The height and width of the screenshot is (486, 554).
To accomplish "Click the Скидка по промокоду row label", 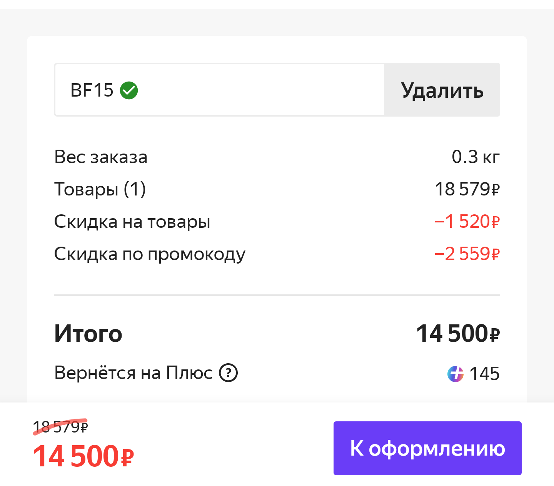I will (150, 254).
